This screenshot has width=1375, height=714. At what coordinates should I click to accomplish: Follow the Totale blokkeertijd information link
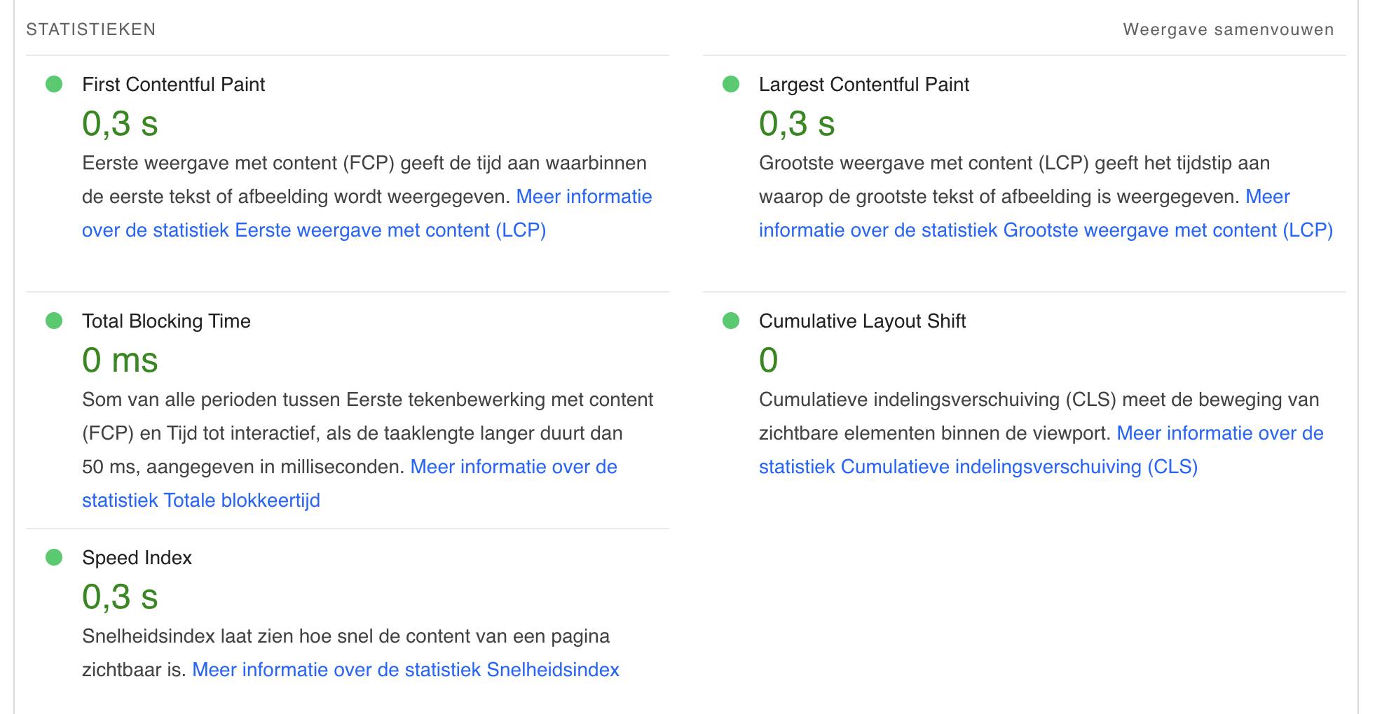point(200,500)
